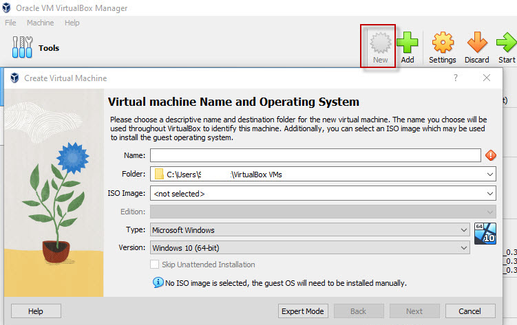Click the Discard arrow icon

477,42
